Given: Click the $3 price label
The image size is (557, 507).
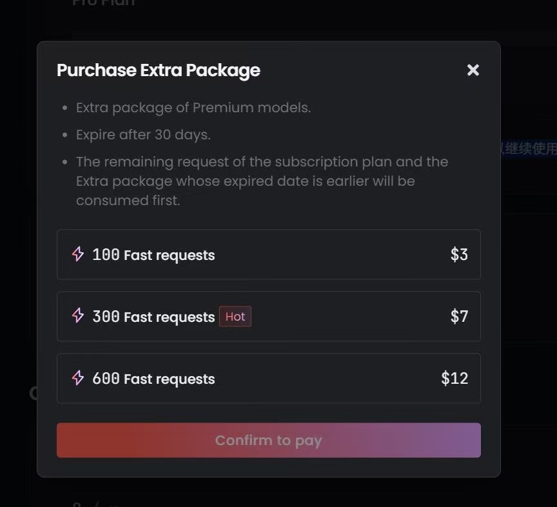Looking at the screenshot, I should click(x=459, y=255).
